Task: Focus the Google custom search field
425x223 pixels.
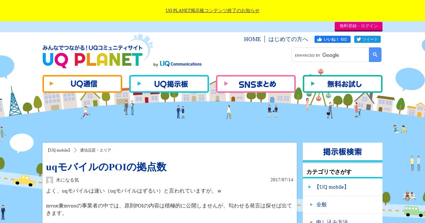Action: [330, 55]
